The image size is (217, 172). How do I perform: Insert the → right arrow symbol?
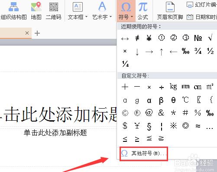(x=149, y=52)
